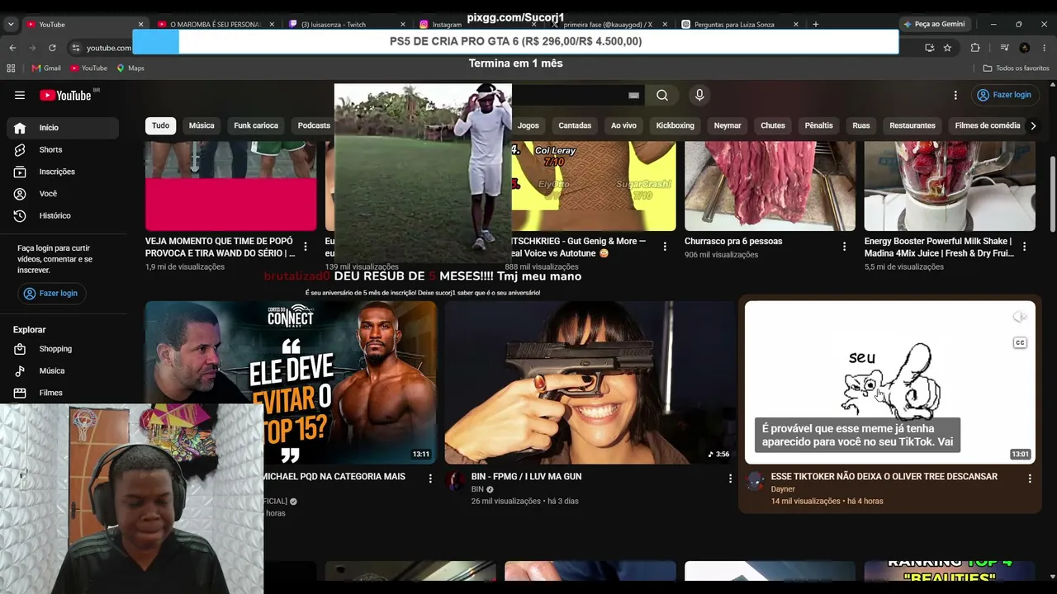Open Música in the Explorar sidebar section
Image resolution: width=1057 pixels, height=594 pixels.
pyautogui.click(x=63, y=371)
